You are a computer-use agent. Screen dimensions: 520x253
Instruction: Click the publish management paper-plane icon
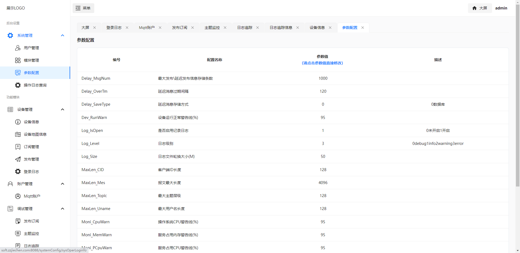[18, 159]
